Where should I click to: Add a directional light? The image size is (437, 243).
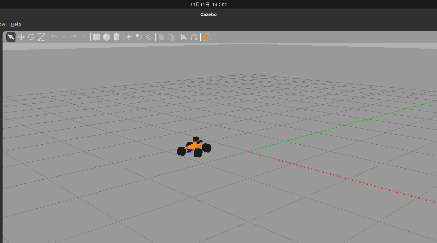coord(149,37)
